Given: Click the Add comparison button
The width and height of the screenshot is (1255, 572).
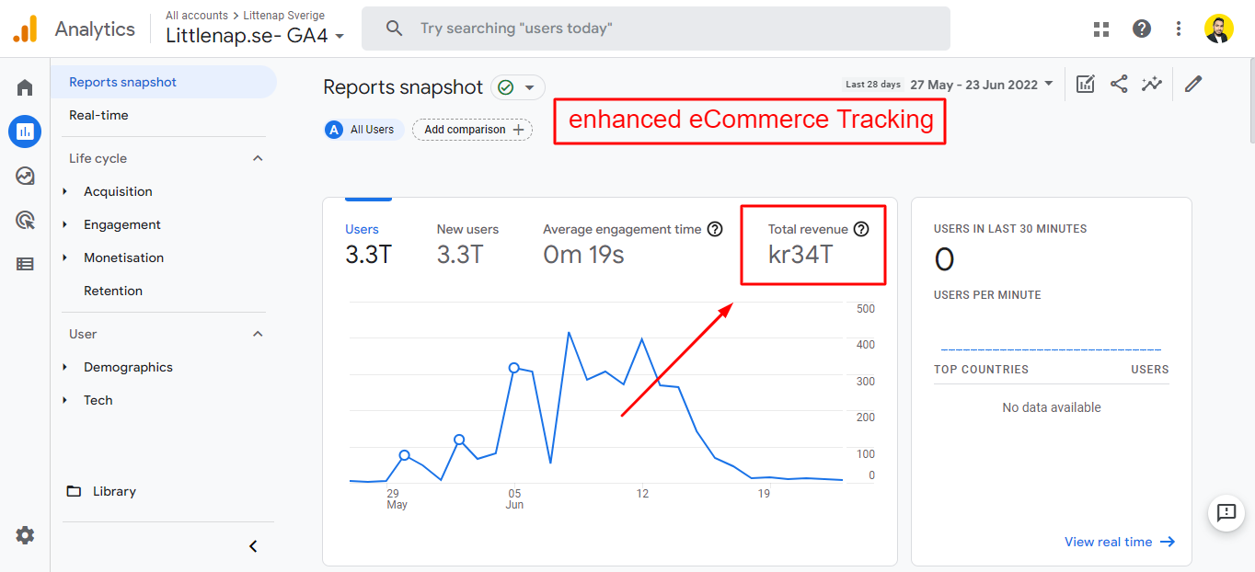Looking at the screenshot, I should tap(472, 130).
